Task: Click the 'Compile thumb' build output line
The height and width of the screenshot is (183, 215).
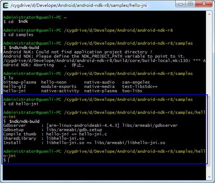Action: click(55, 134)
